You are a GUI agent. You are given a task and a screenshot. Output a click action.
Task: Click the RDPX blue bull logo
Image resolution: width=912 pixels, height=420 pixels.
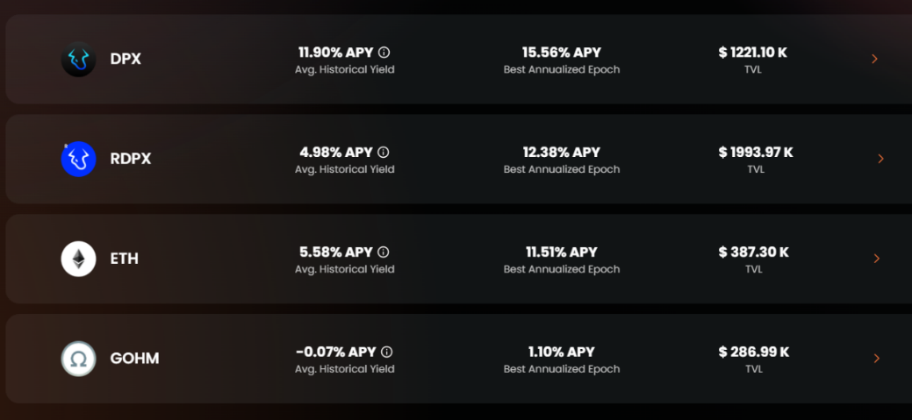pyautogui.click(x=78, y=160)
